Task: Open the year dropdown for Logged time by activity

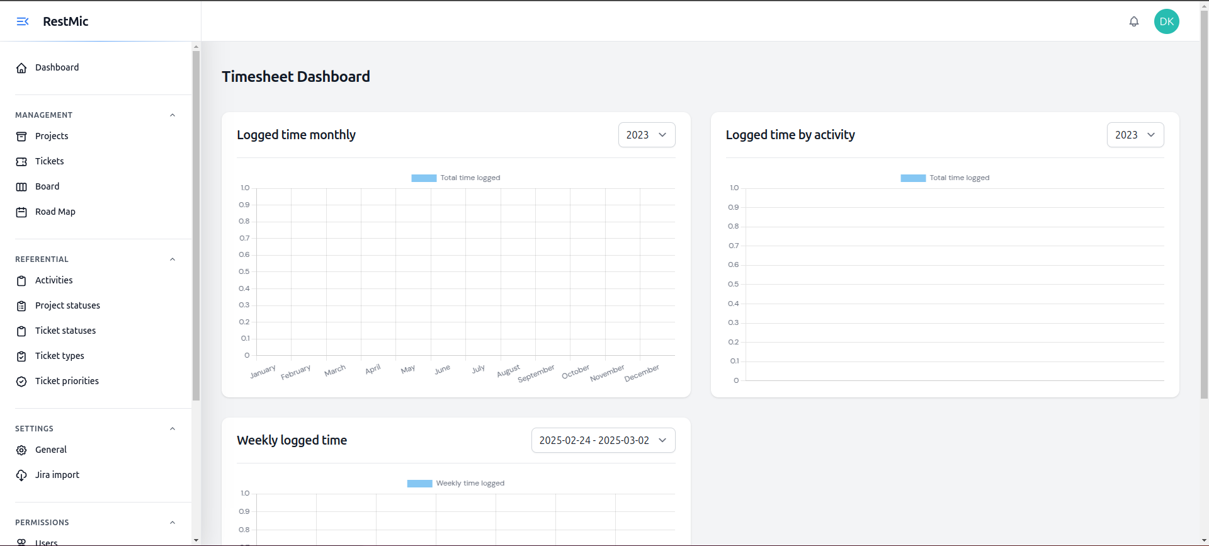Action: pos(1135,135)
